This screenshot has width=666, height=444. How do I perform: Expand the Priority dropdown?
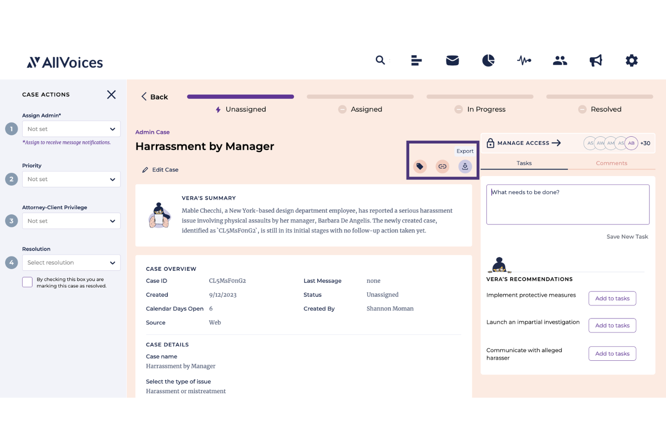point(71,179)
